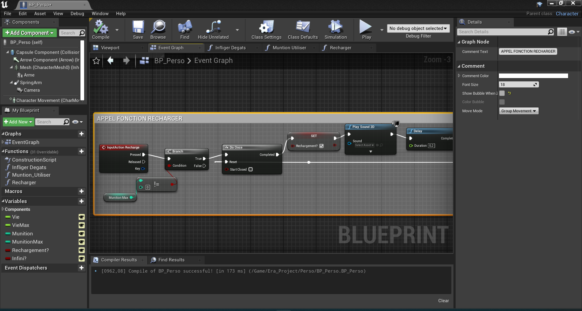Compile the blueprint
The width and height of the screenshot is (582, 311).
pos(101,30)
